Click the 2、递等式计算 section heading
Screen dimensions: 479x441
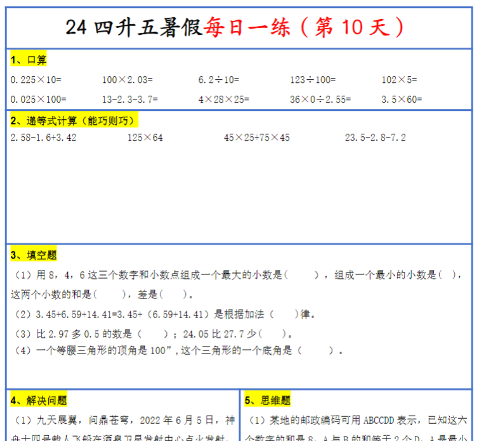click(x=74, y=120)
